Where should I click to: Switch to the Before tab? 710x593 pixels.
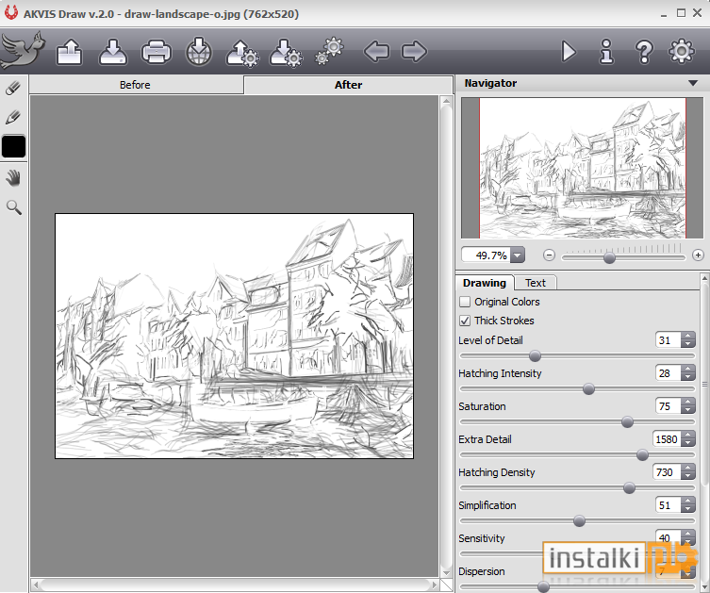(x=135, y=85)
